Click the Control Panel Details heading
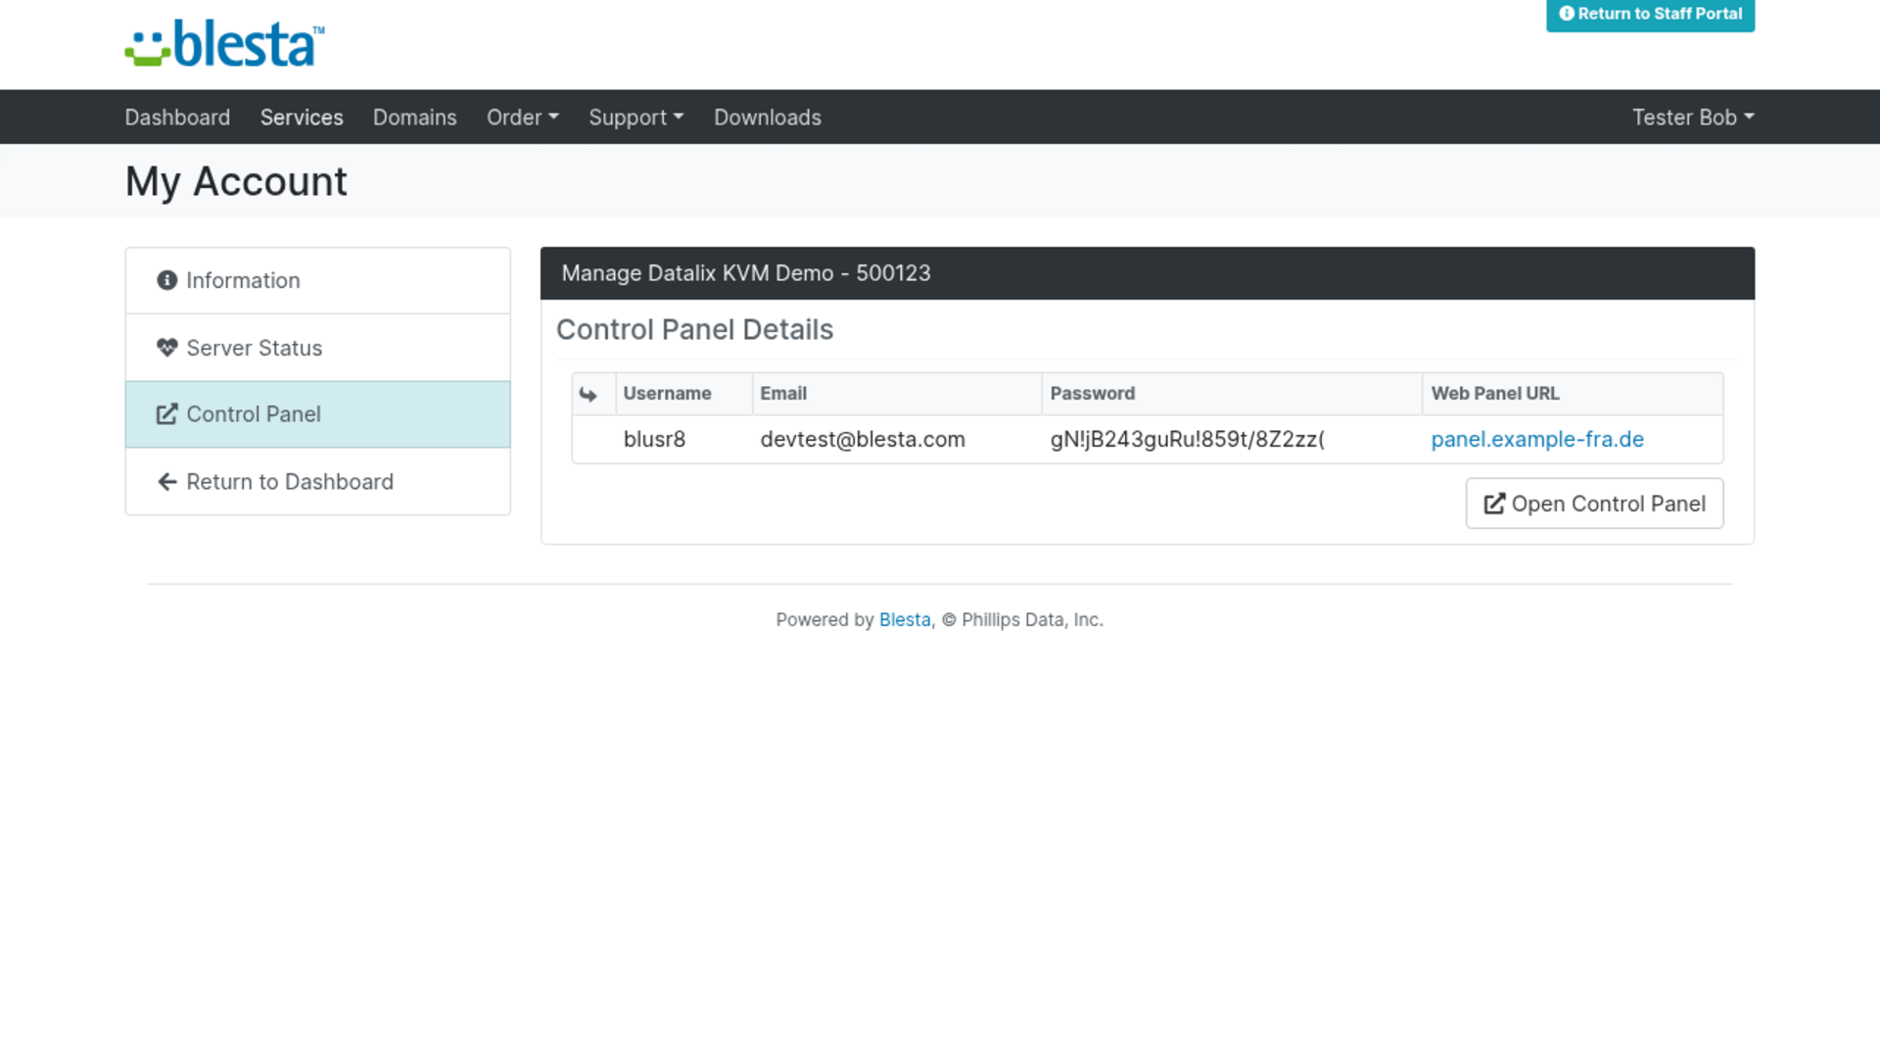 click(695, 330)
